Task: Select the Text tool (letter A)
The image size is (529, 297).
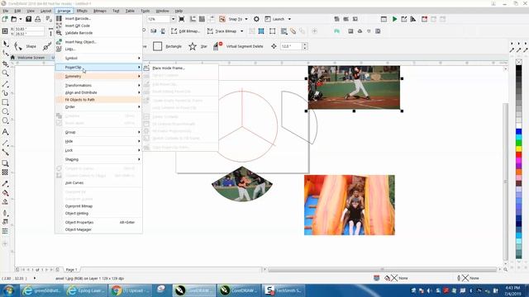Action: tap(5, 132)
